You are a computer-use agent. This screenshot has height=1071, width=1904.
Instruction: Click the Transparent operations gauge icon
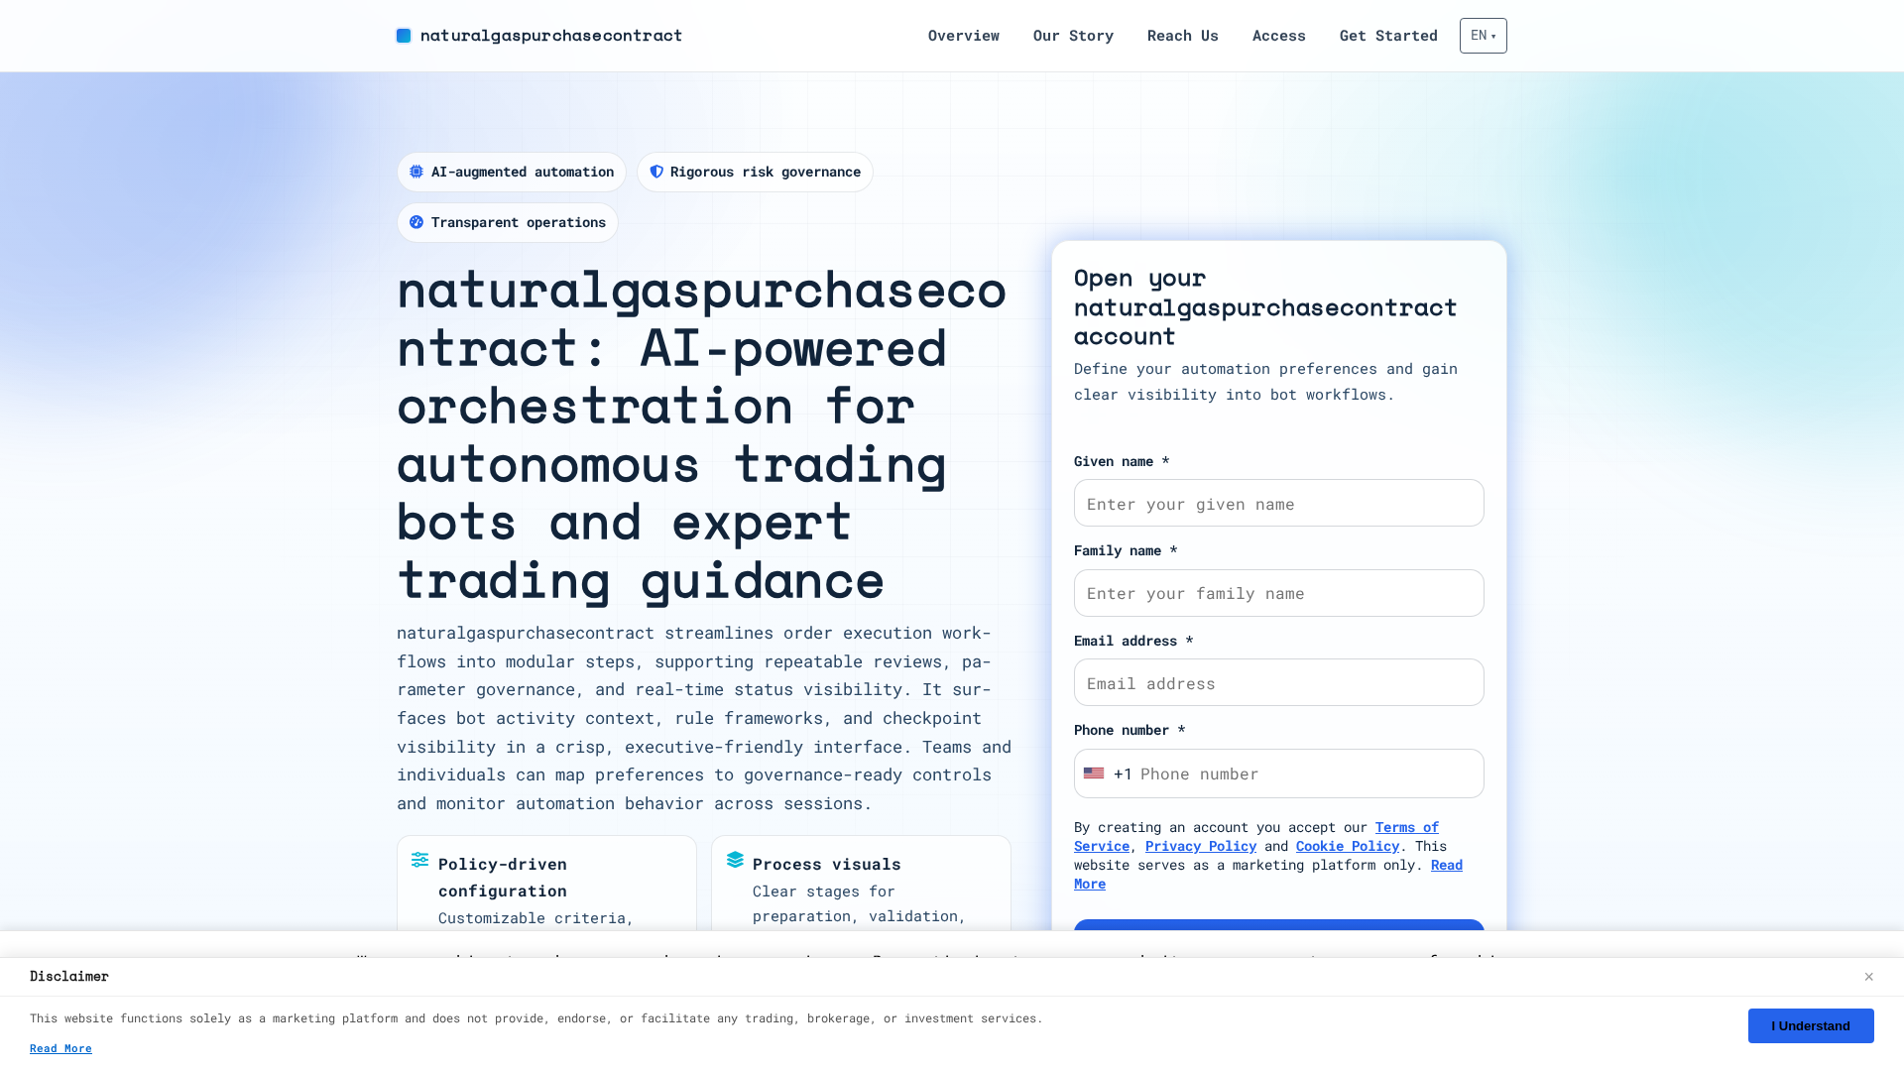pyautogui.click(x=416, y=222)
